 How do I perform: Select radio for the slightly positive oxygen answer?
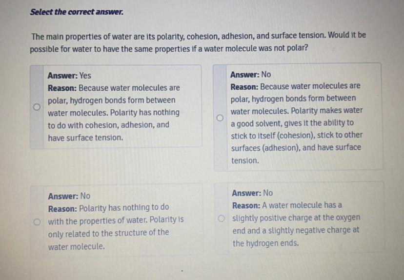pyautogui.click(x=222, y=218)
